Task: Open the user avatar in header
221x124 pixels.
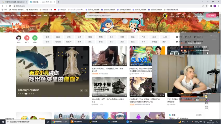Action: point(165,15)
